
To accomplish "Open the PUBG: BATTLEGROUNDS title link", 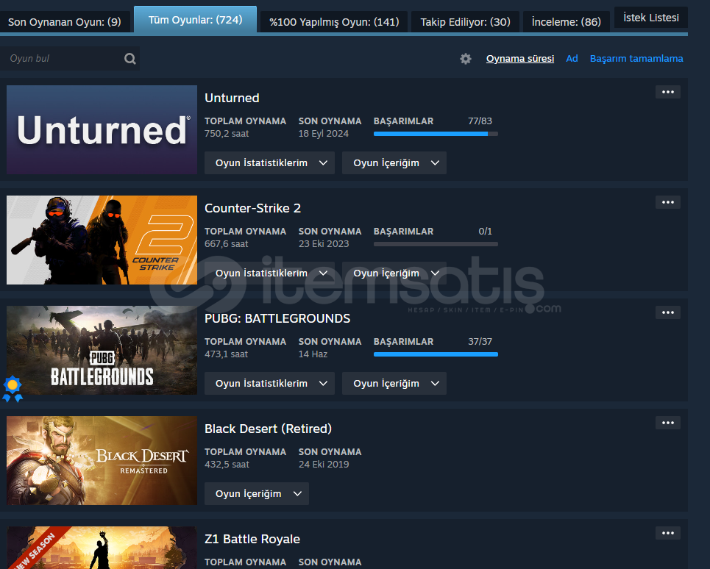I will click(x=277, y=318).
